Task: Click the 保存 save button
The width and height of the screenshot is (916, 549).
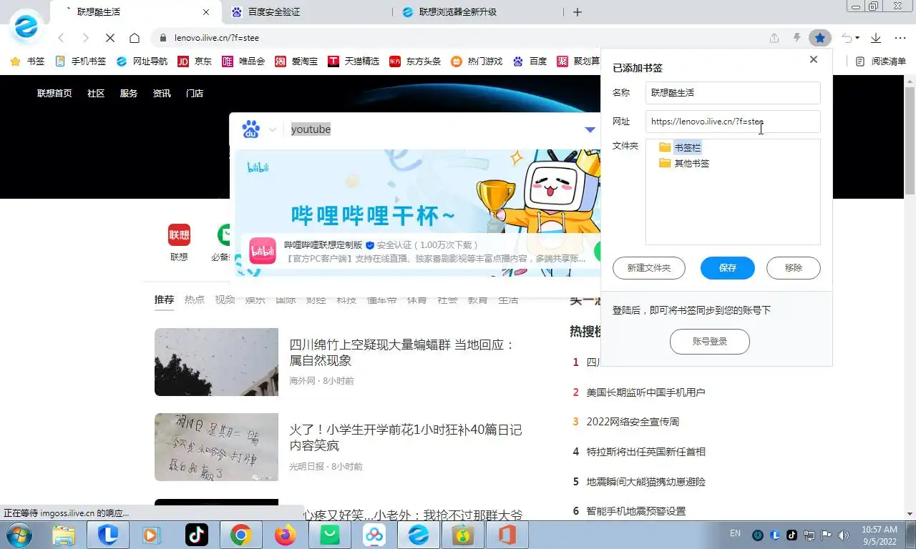Action: [728, 268]
